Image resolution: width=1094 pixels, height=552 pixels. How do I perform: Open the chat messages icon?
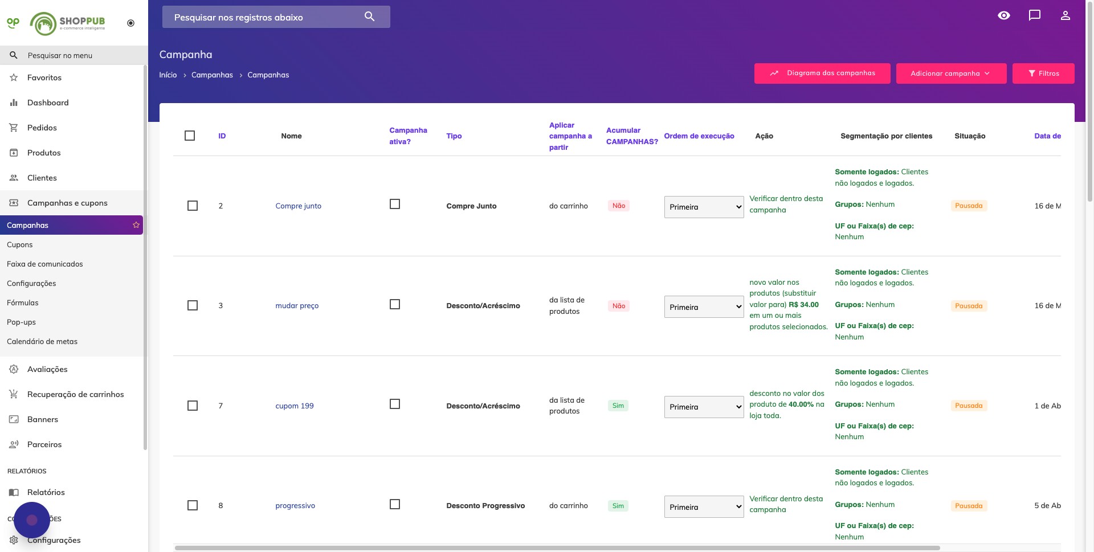point(1035,15)
